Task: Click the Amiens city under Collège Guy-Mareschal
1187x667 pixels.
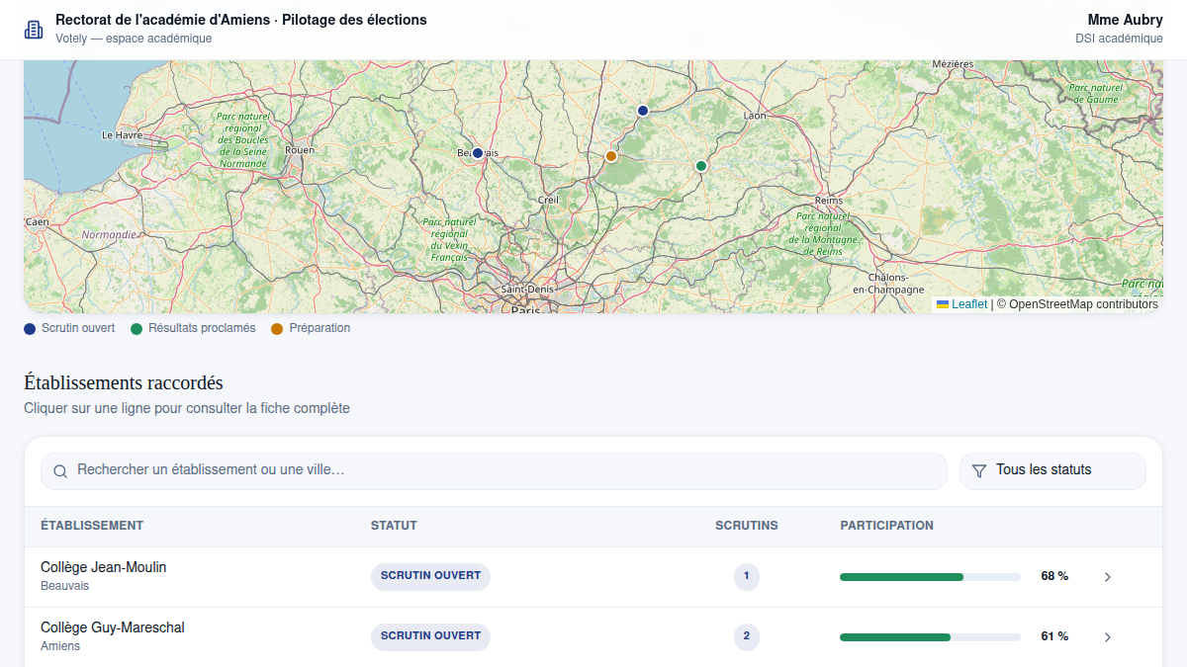Action: 60,646
